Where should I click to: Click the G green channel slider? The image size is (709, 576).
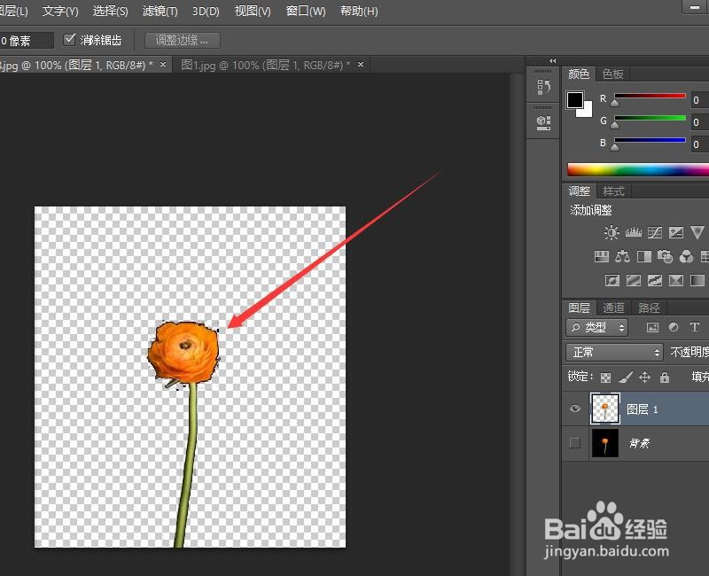pyautogui.click(x=650, y=119)
